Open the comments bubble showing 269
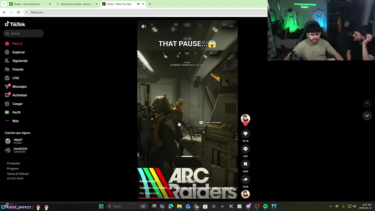Viewport: 375px width, 211px height. (246, 149)
